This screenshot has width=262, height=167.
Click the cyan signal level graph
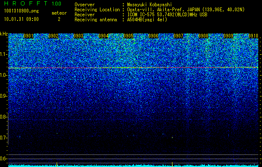(133, 166)
